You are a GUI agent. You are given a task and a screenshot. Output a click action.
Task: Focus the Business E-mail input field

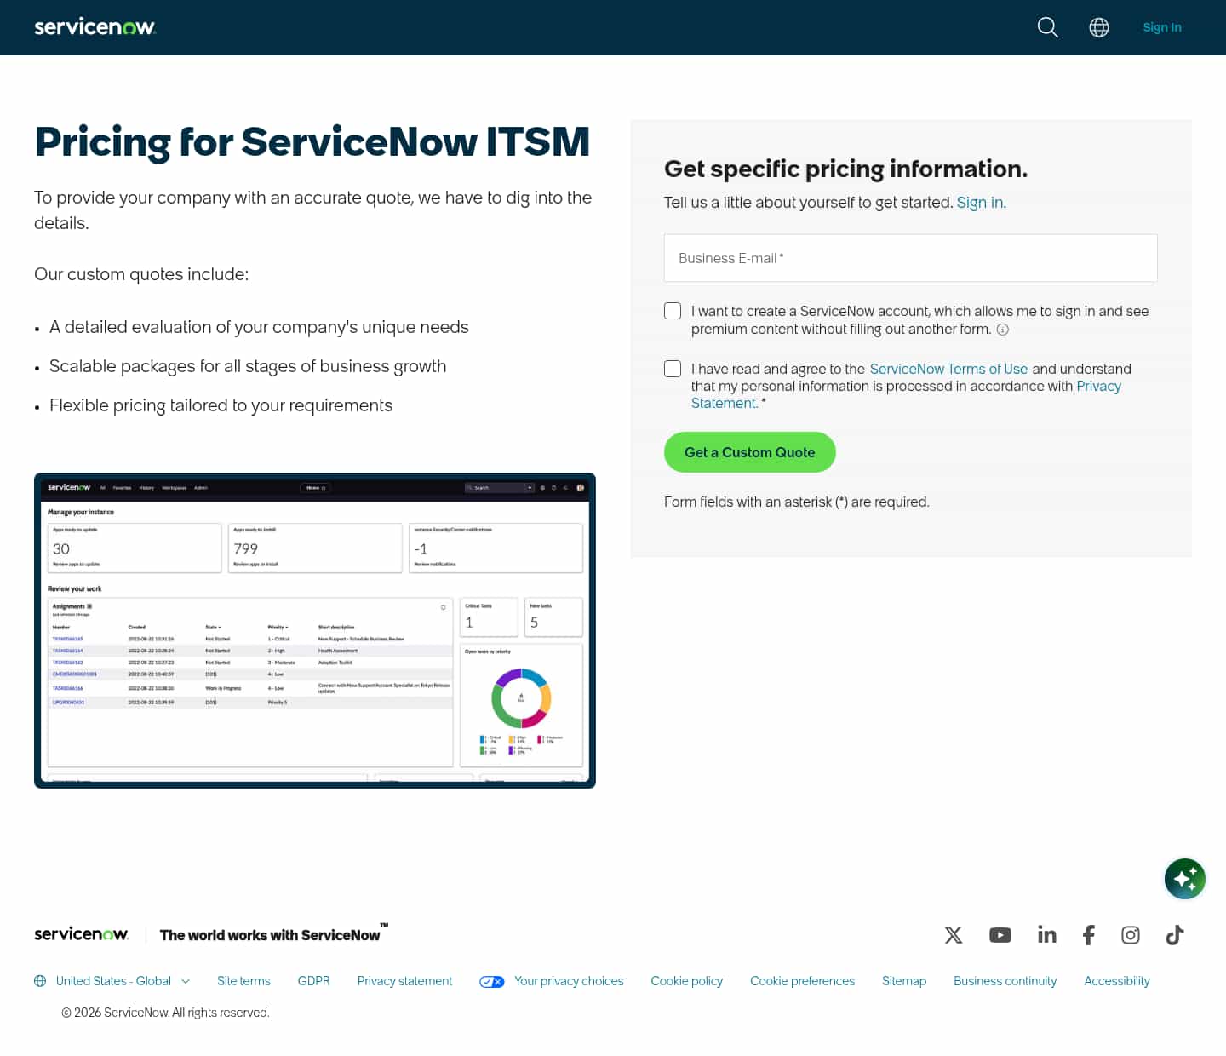pos(911,258)
